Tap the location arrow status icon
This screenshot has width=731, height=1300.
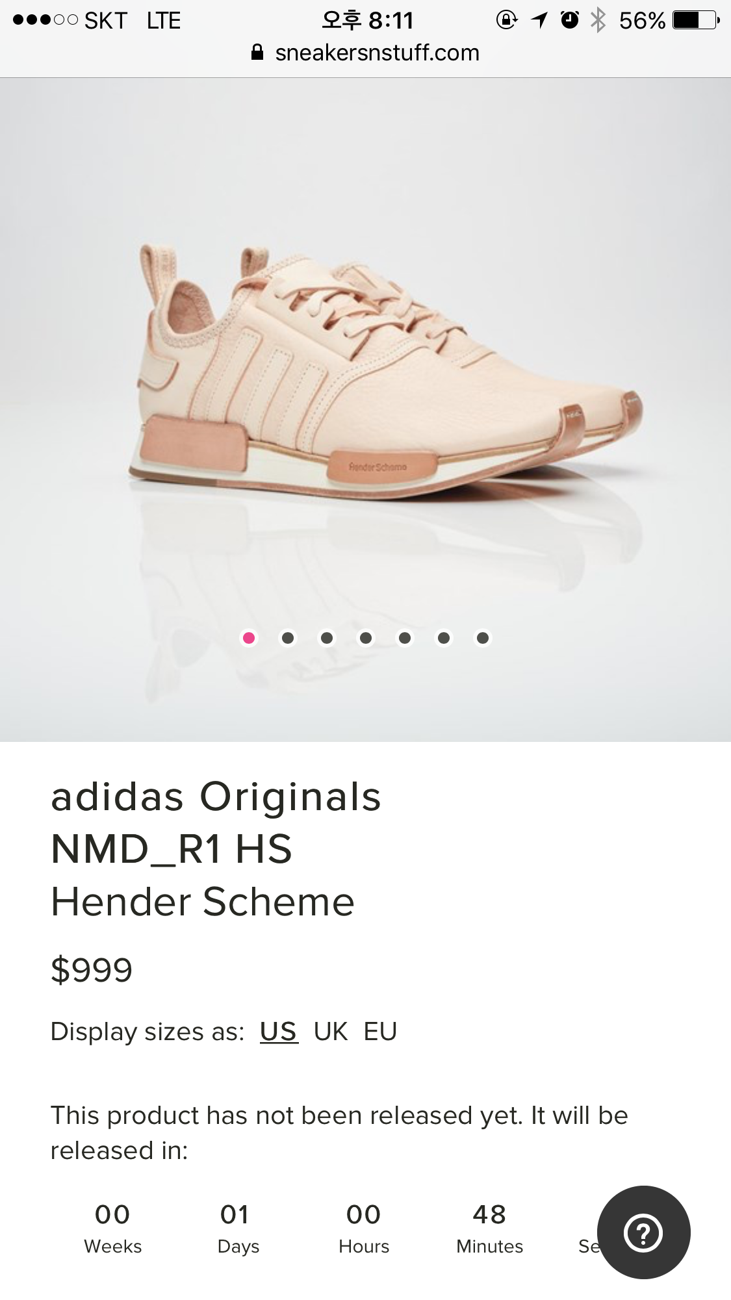coord(539,20)
